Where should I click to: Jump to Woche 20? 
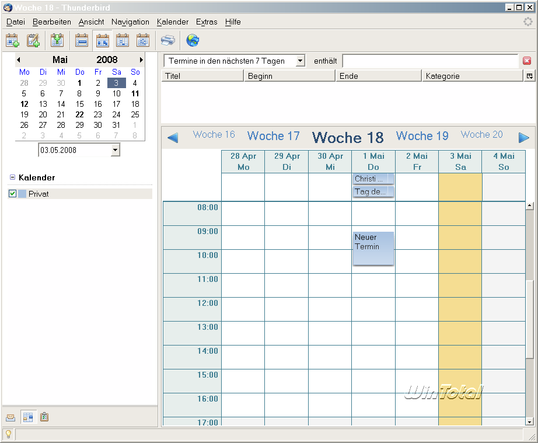(482, 134)
